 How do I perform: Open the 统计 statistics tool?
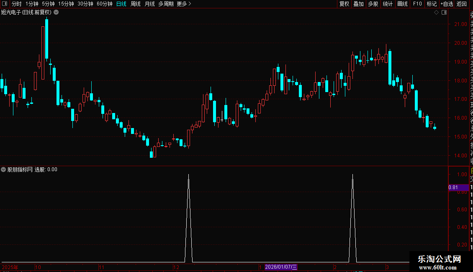click(388, 4)
